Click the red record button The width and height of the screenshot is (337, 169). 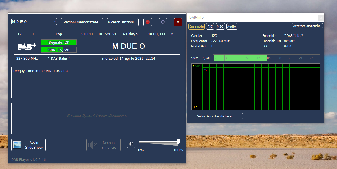click(x=148, y=22)
